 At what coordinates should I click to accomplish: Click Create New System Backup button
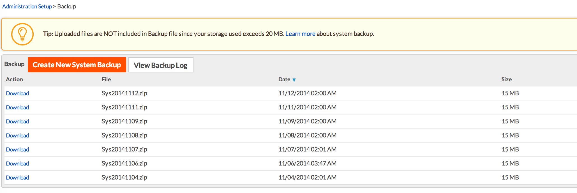coord(77,65)
